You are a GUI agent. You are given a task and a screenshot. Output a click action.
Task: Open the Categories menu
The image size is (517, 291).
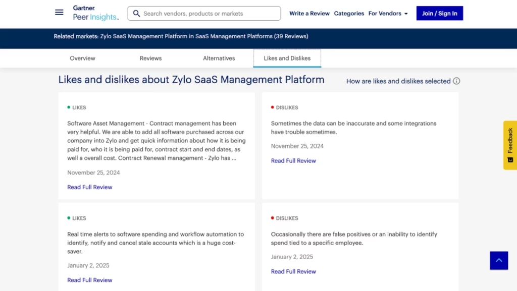tap(349, 14)
